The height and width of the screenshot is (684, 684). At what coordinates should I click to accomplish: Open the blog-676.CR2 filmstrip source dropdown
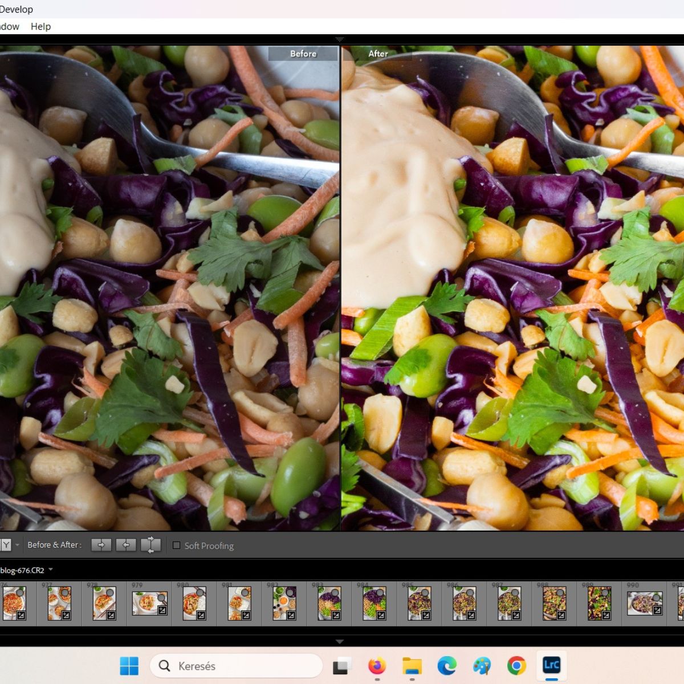tap(51, 569)
